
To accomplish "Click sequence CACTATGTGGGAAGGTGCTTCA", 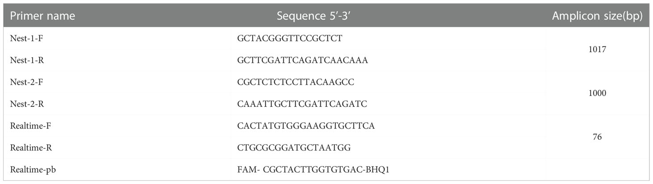I will (306, 126).
